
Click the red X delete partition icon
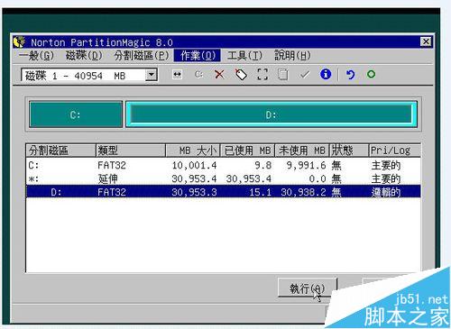(x=219, y=74)
